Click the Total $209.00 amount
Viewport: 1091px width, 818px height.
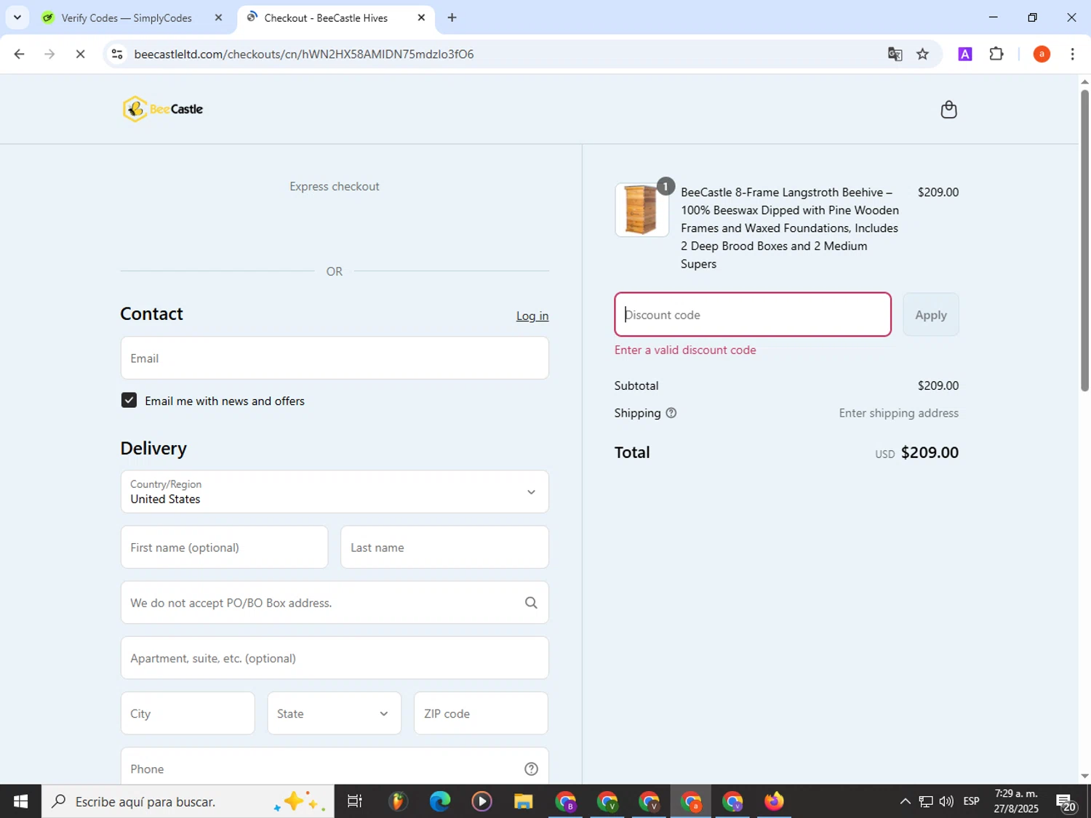point(930,452)
